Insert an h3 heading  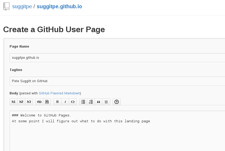pyautogui.click(x=29, y=102)
